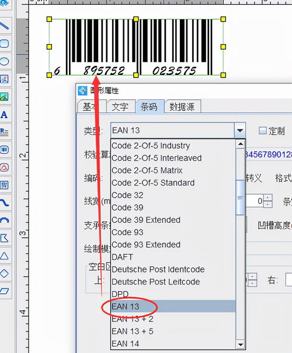The image size is (292, 353).
Task: Select the QR code tool
Action: click(5, 185)
